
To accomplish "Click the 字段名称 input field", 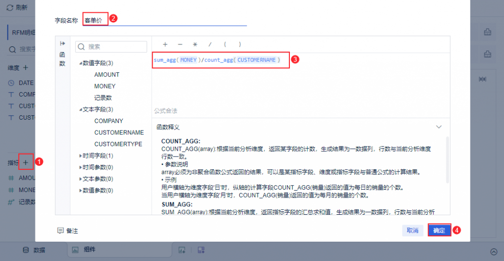I will (x=164, y=20).
